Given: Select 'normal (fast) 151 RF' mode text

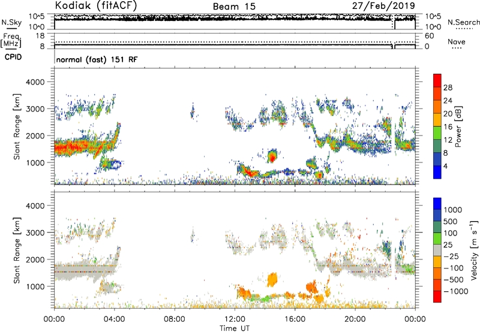Looking at the screenshot, I should coord(97,59).
